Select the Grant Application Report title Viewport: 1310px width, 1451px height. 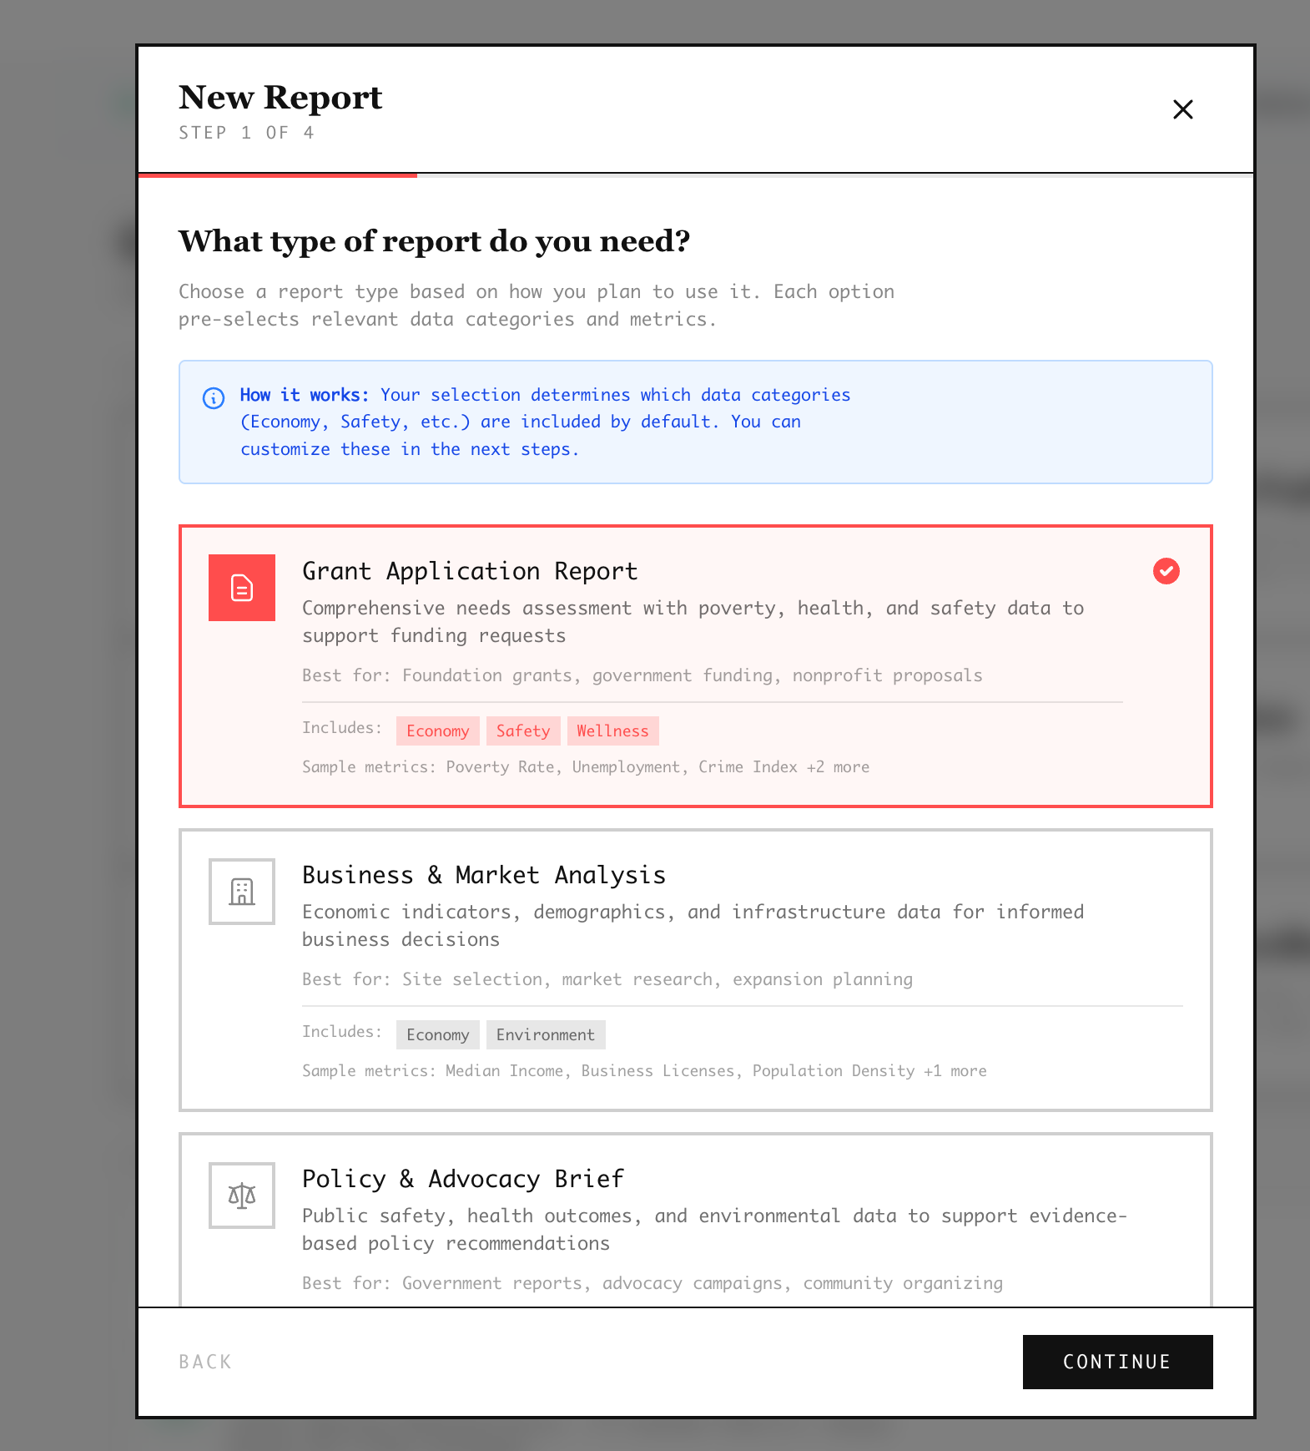coord(470,571)
